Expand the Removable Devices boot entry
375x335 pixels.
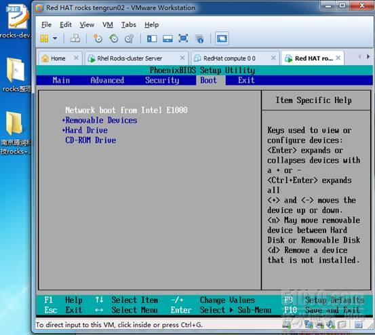[x=99, y=120]
